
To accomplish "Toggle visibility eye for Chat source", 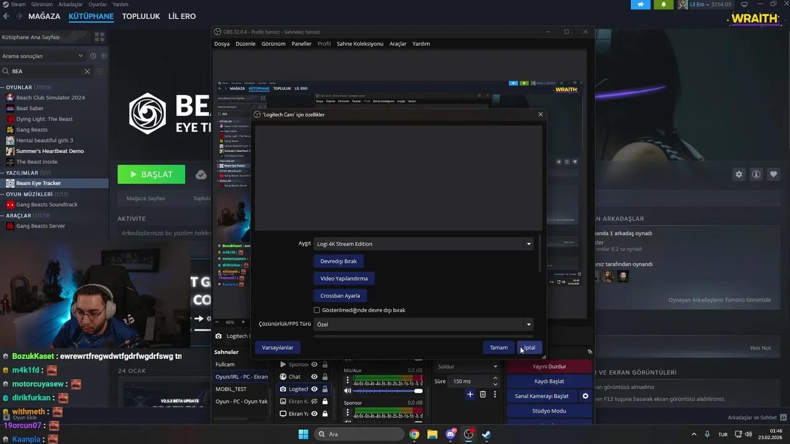I will (314, 377).
